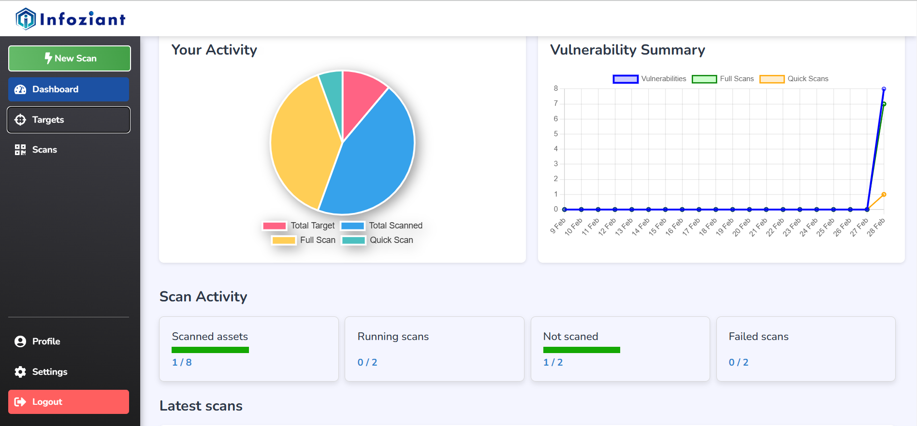Hide Full Scans series in line chart
The height and width of the screenshot is (426, 917).
723,79
